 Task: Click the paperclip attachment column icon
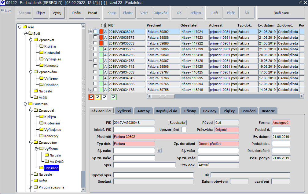105,26
